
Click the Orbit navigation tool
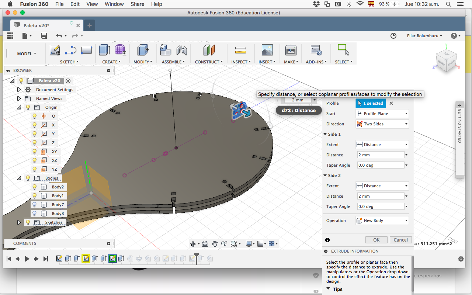[x=192, y=244]
